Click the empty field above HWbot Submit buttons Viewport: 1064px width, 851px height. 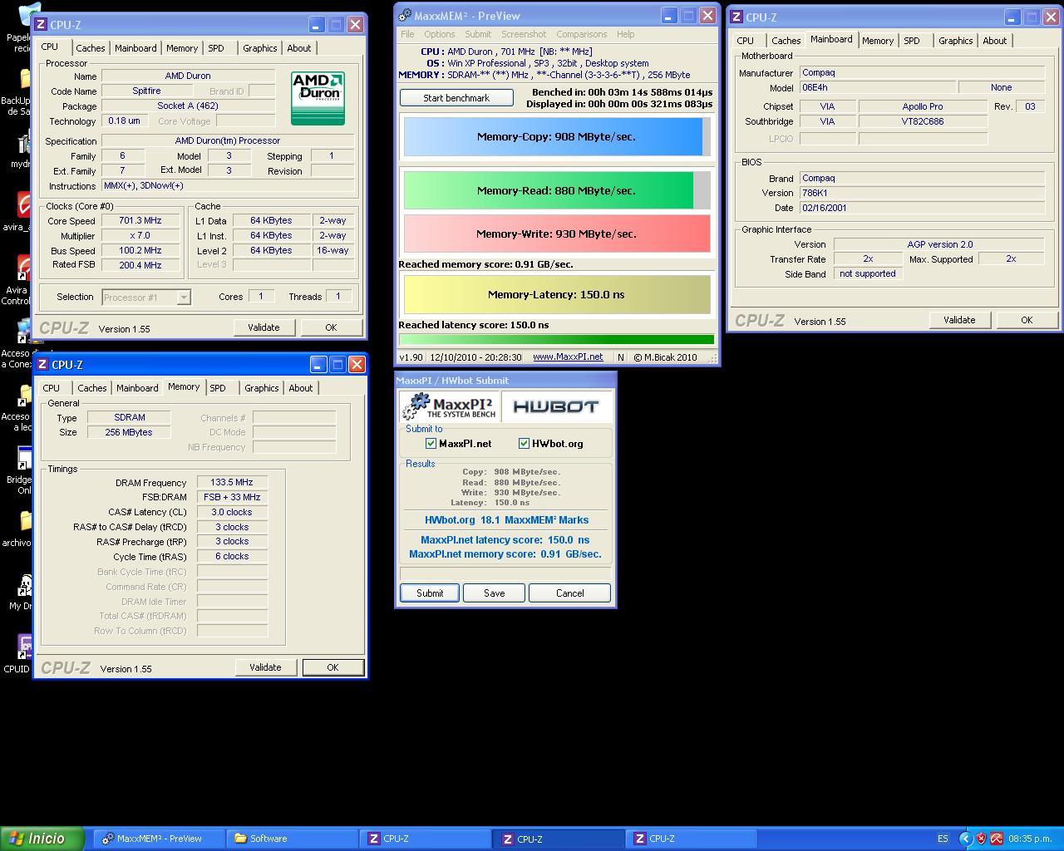pos(505,573)
